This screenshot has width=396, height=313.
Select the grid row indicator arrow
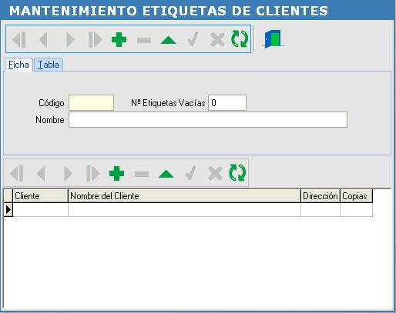click(x=8, y=210)
